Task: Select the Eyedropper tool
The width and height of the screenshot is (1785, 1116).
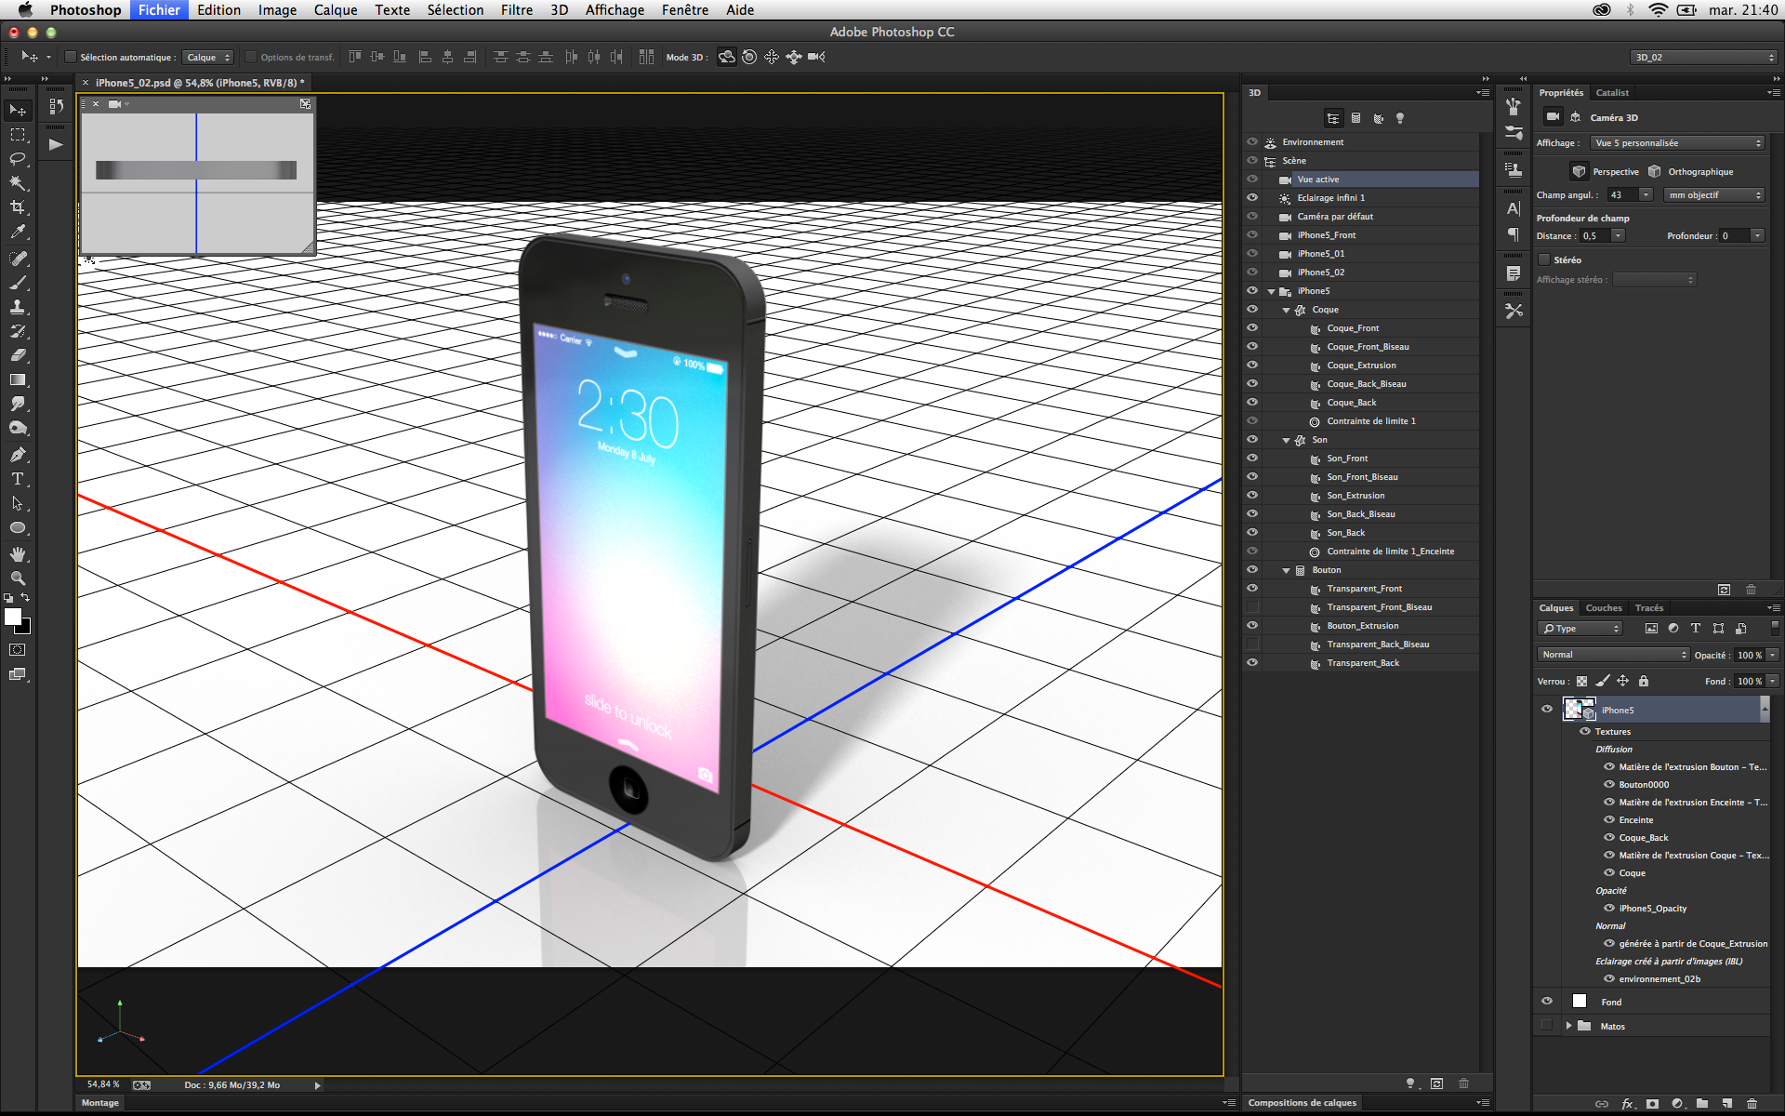Action: (18, 232)
